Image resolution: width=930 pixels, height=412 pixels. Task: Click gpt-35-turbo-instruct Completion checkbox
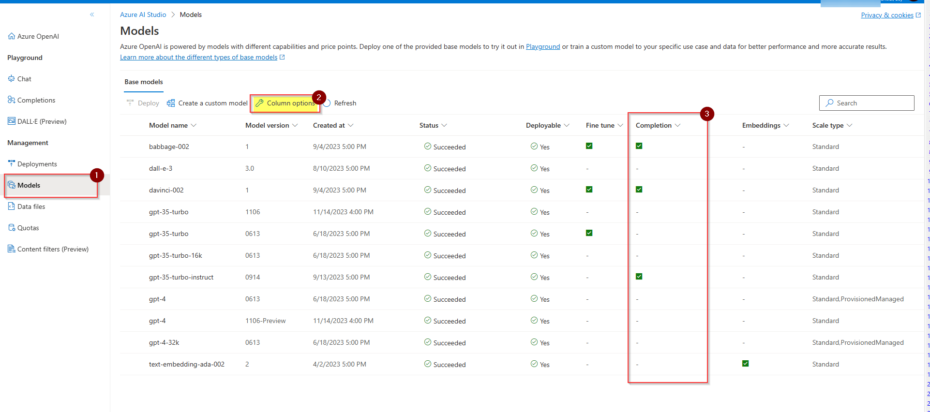(x=639, y=277)
